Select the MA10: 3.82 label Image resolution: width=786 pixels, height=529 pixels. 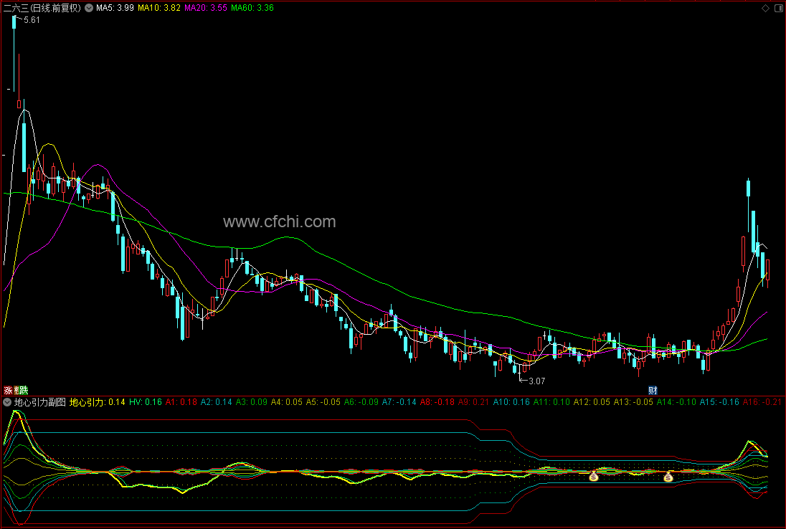159,8
